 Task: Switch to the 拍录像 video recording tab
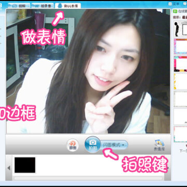(43, 6)
